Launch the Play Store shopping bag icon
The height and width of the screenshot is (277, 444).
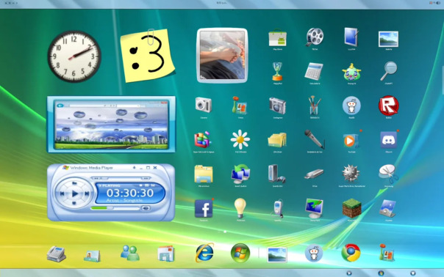[278, 37]
